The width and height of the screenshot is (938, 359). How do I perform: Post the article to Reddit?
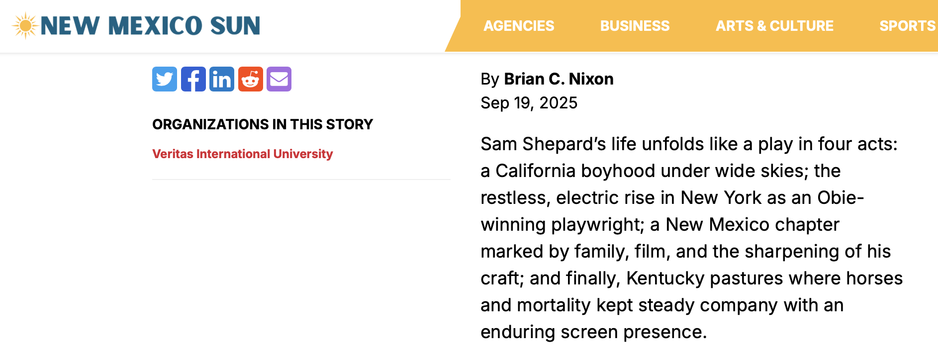pyautogui.click(x=250, y=79)
